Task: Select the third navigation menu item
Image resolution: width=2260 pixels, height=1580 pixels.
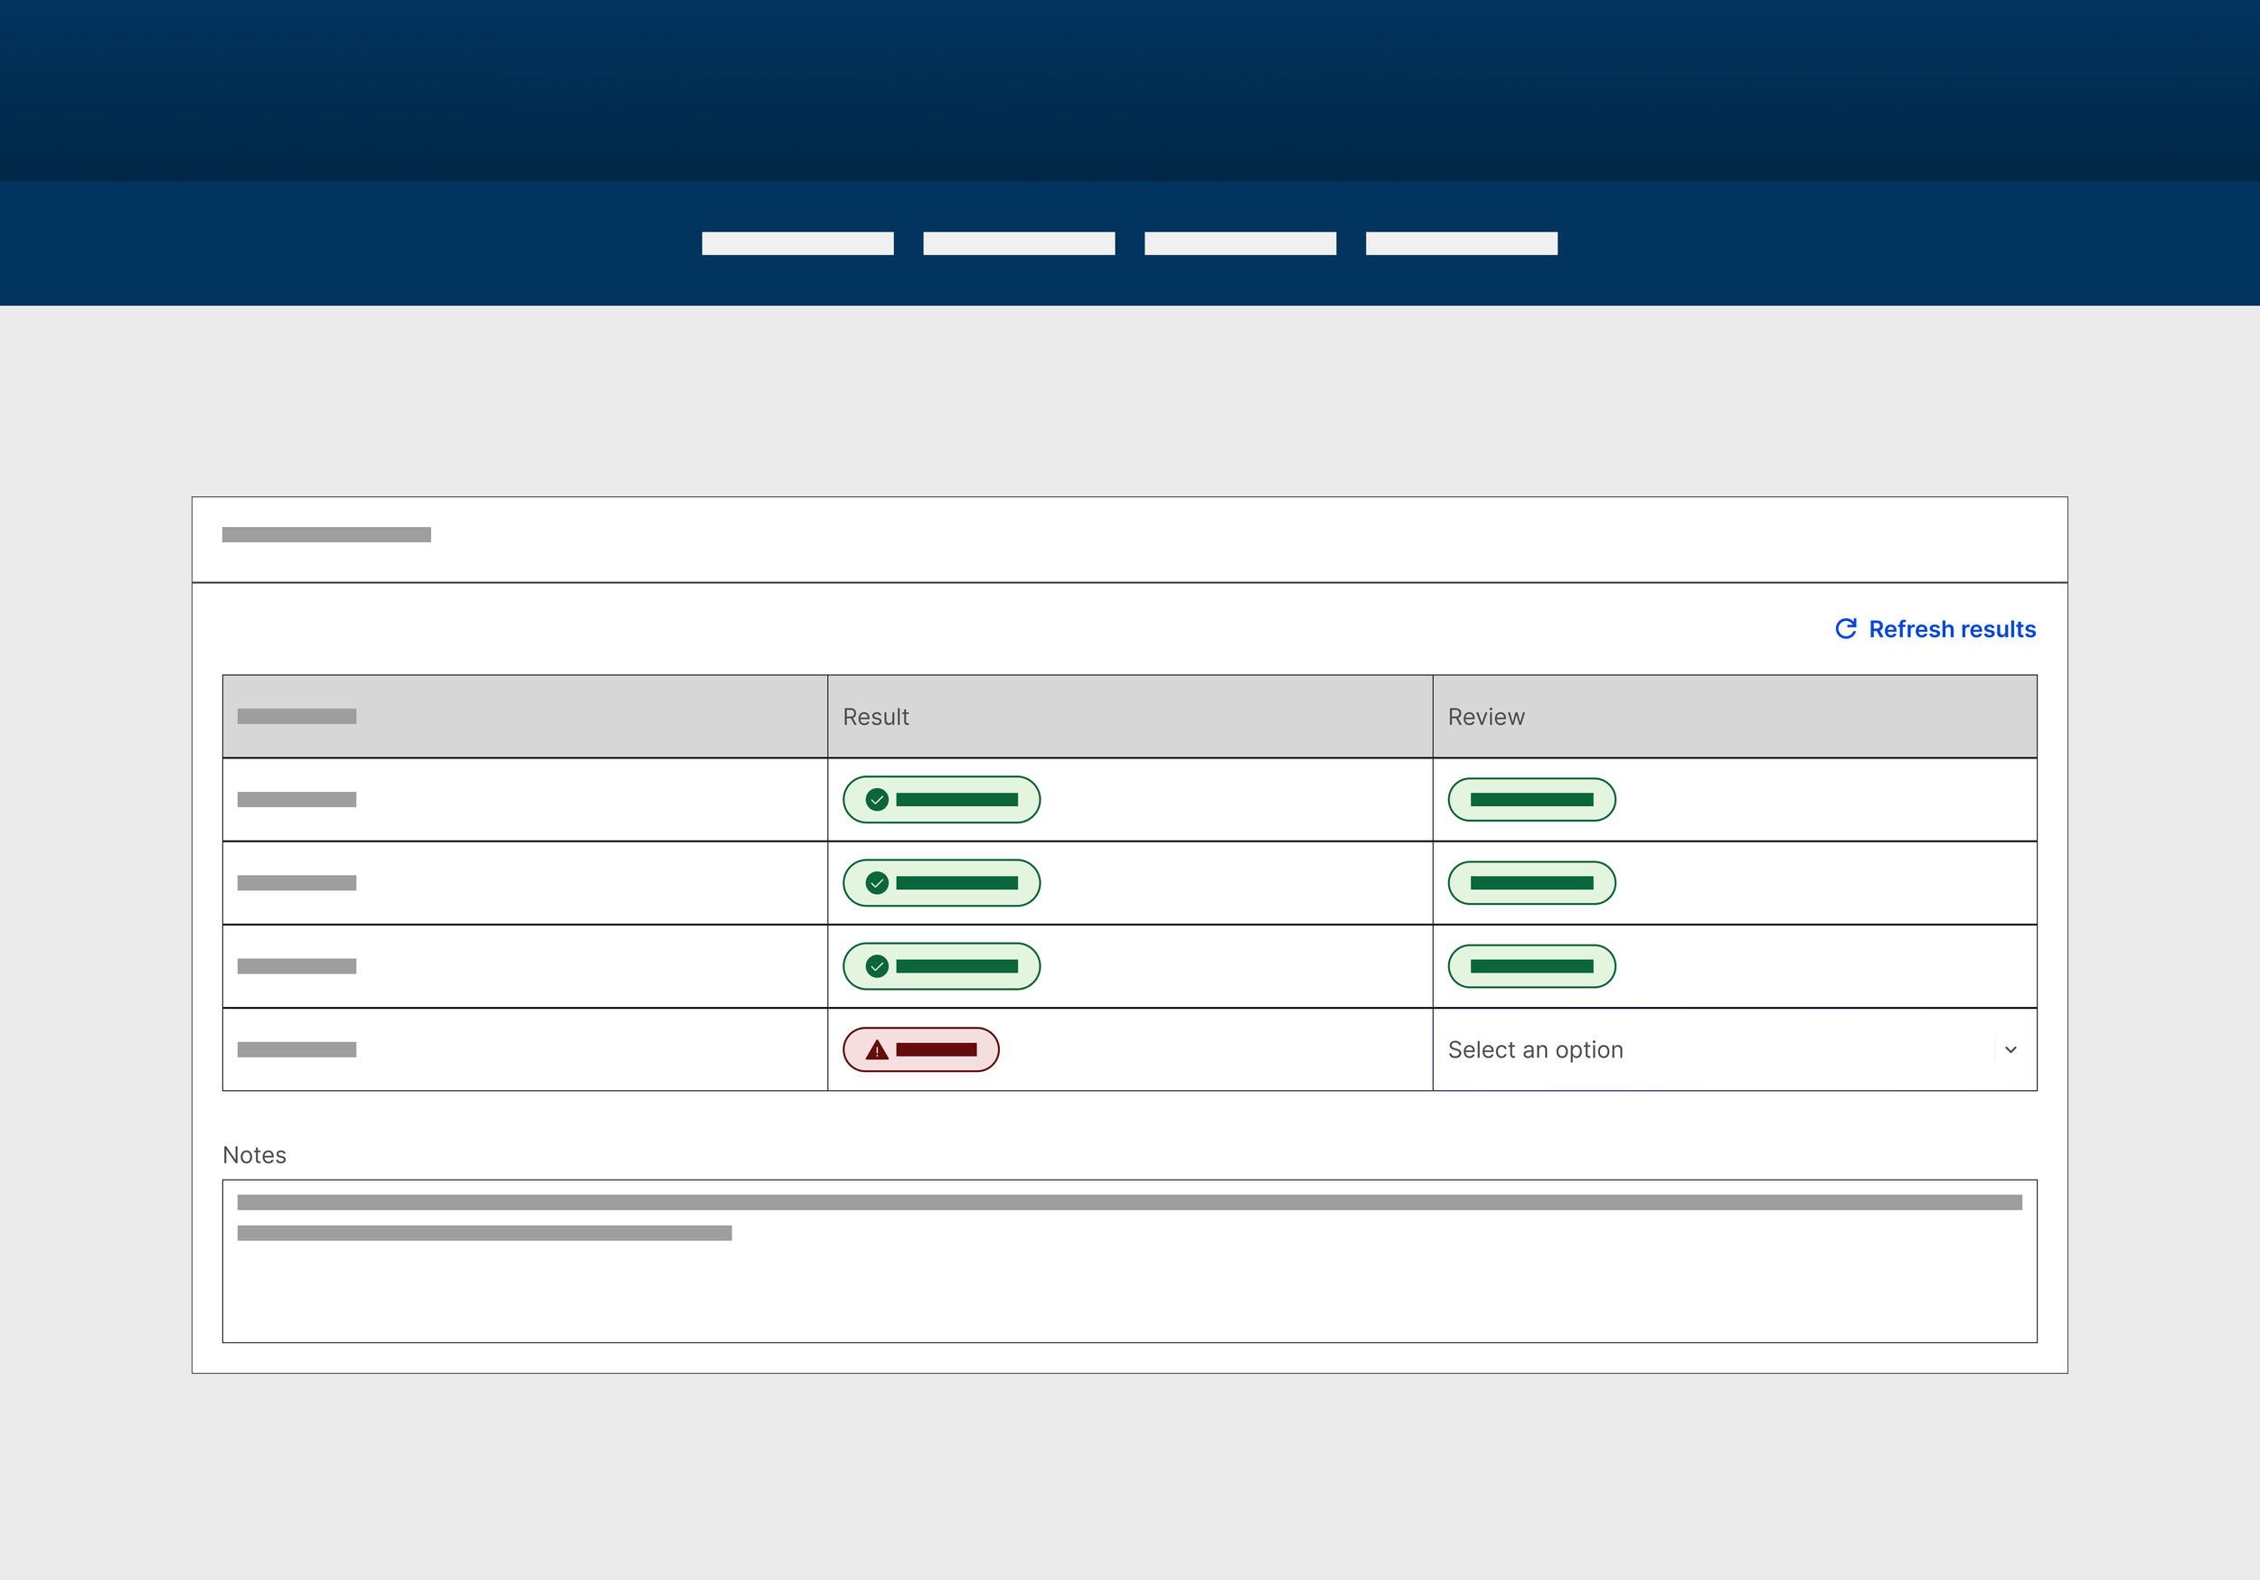Action: (1240, 243)
